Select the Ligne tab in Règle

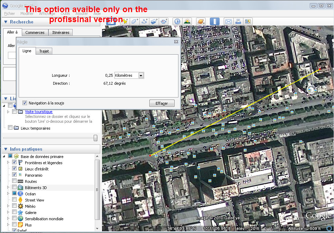27,51
